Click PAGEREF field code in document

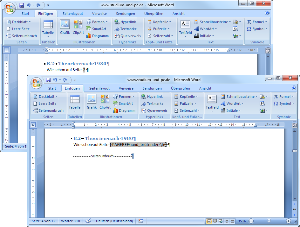pyautogui.click(x=138, y=145)
